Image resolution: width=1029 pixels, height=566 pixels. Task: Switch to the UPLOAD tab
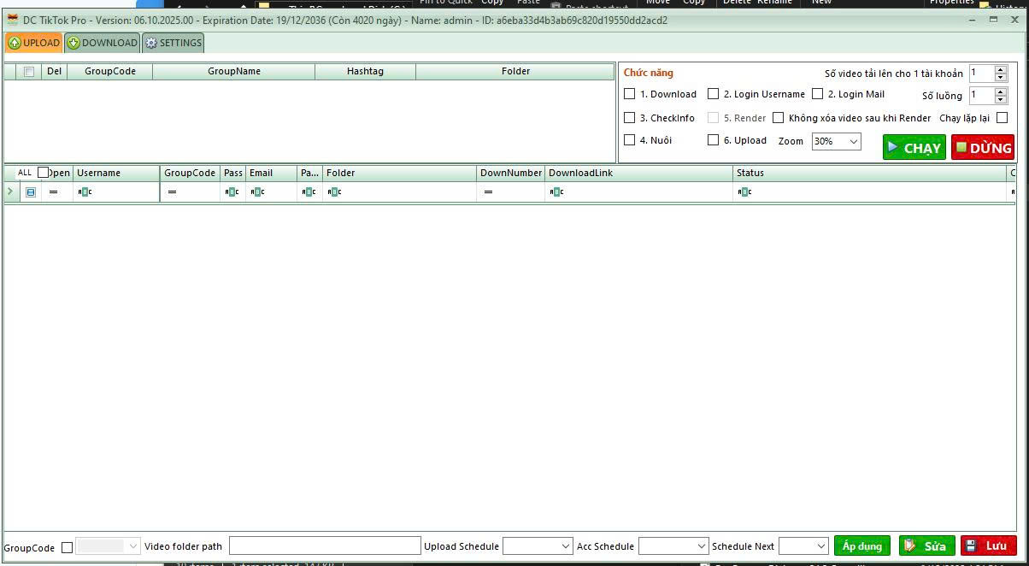tap(34, 43)
